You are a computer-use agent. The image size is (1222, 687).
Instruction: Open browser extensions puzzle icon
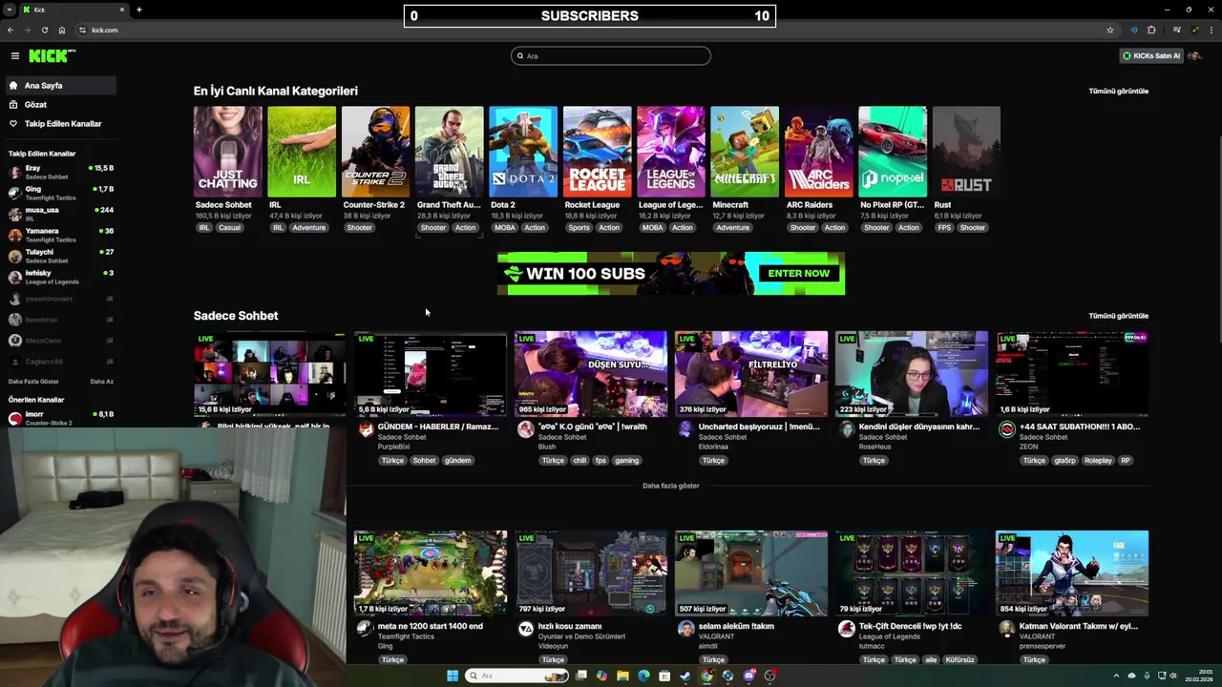click(x=1151, y=31)
